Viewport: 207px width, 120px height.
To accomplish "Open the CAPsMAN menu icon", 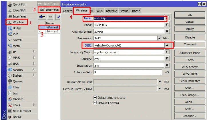I will click(x=9, y=10).
